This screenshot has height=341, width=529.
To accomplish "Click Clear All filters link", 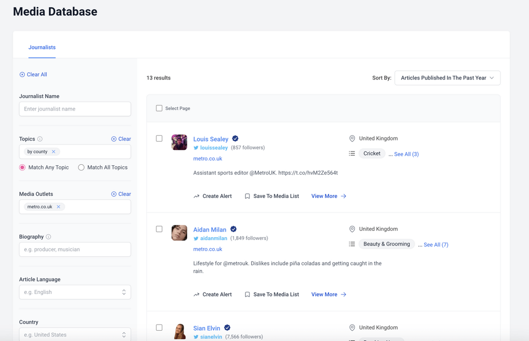I will click(x=33, y=74).
